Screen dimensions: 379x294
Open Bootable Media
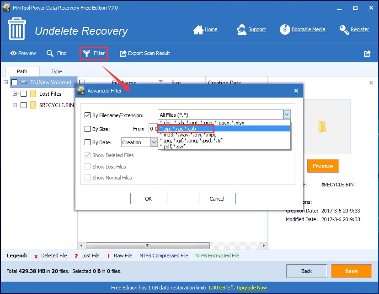point(303,29)
